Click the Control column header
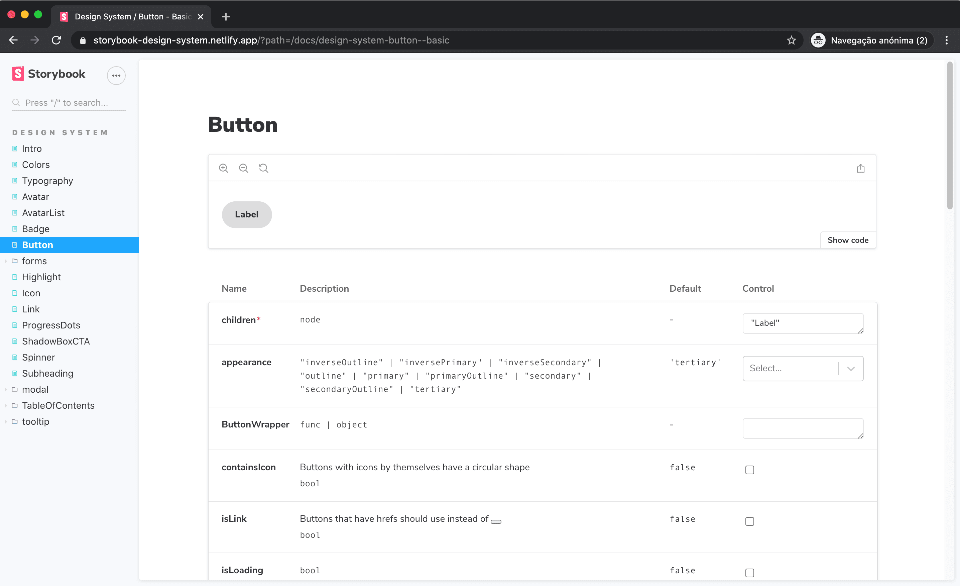This screenshot has height=586, width=960. (758, 289)
